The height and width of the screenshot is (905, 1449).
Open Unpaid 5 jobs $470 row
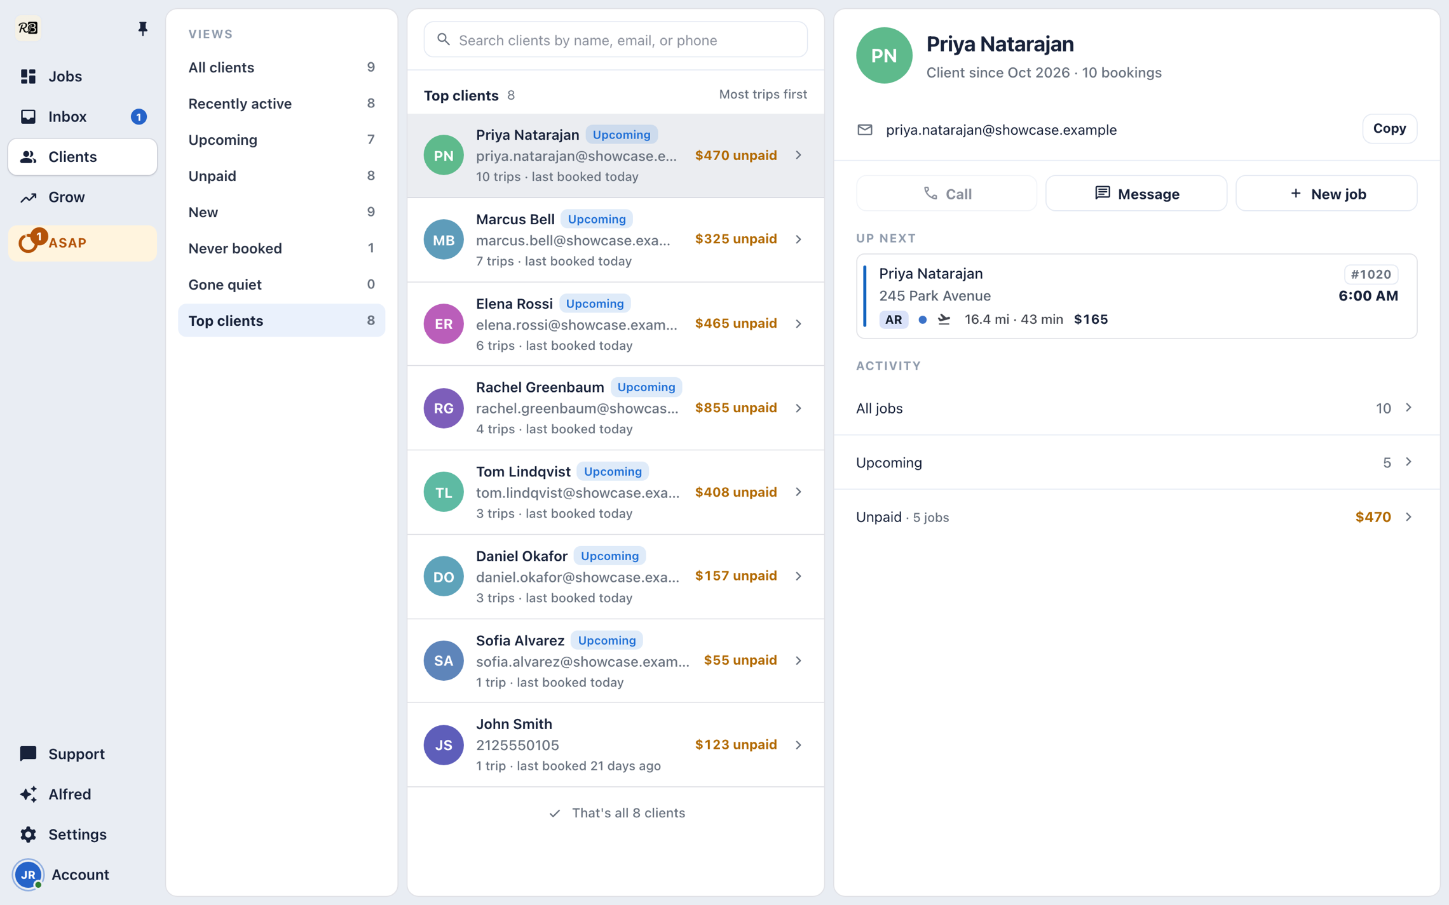tap(1136, 517)
